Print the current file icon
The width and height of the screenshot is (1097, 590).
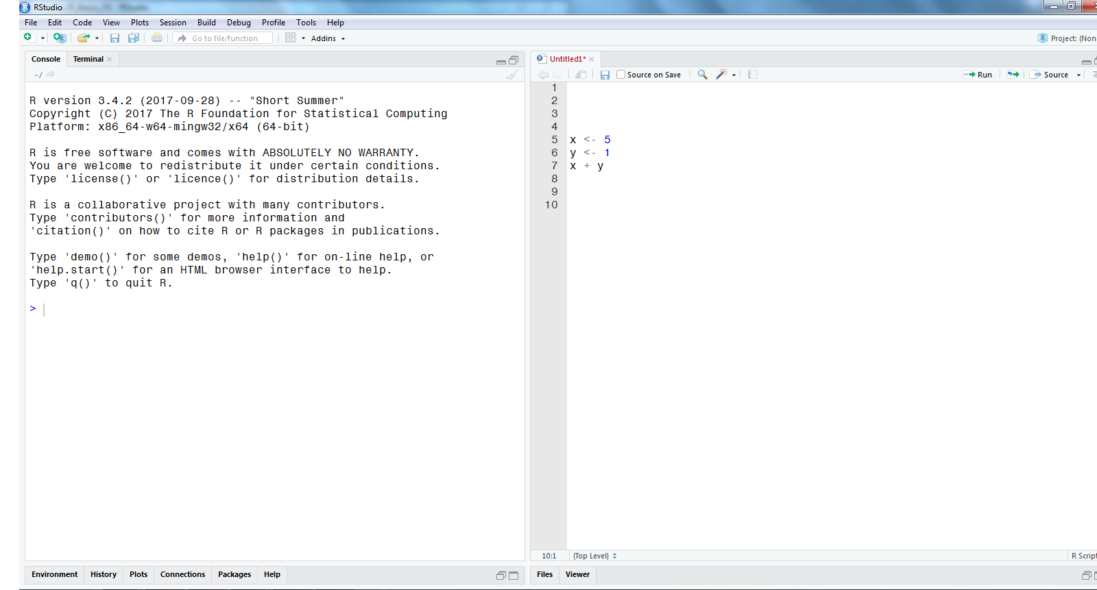[157, 38]
